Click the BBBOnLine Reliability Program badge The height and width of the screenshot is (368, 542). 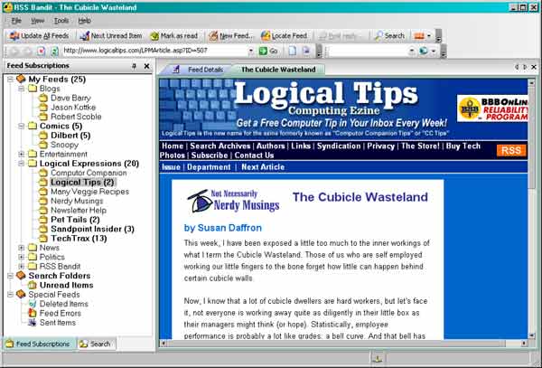point(492,109)
